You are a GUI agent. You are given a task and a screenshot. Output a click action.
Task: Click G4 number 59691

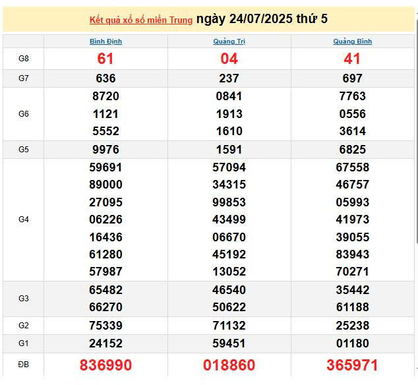106,167
